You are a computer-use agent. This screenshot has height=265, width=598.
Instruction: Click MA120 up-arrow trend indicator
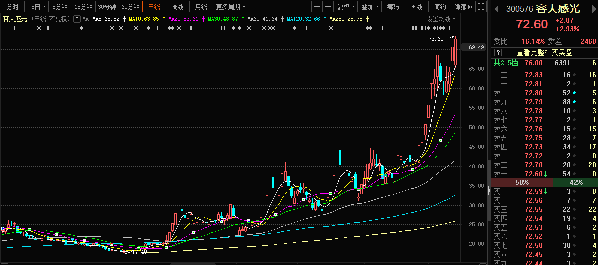click(x=325, y=19)
